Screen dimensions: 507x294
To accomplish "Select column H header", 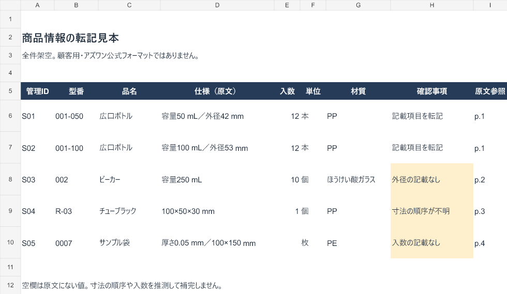I will 432,5.
